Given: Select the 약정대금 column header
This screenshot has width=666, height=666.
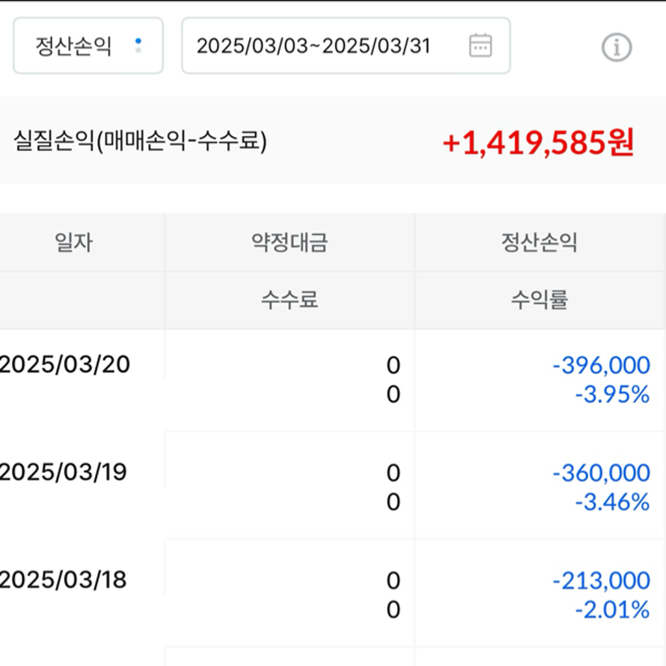Looking at the screenshot, I should [x=289, y=243].
